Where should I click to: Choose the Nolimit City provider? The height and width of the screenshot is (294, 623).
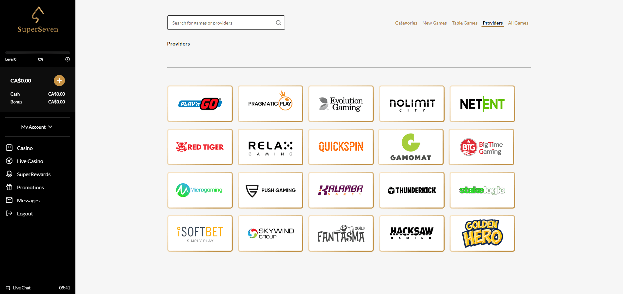click(412, 104)
